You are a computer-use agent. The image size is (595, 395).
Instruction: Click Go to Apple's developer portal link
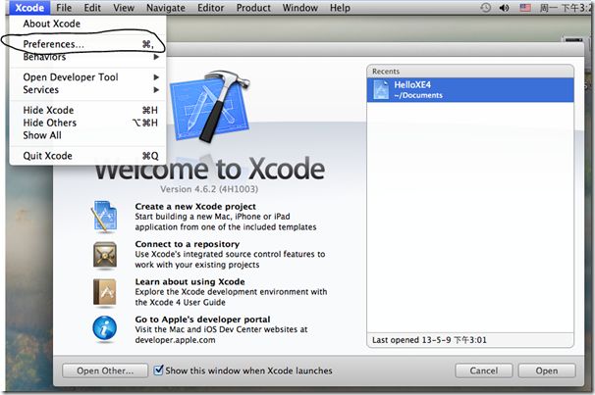[x=202, y=320]
